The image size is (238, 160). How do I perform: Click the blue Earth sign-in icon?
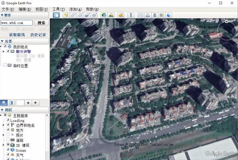tap(169, 15)
